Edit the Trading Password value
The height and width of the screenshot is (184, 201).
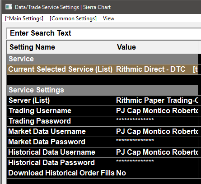[156, 121]
